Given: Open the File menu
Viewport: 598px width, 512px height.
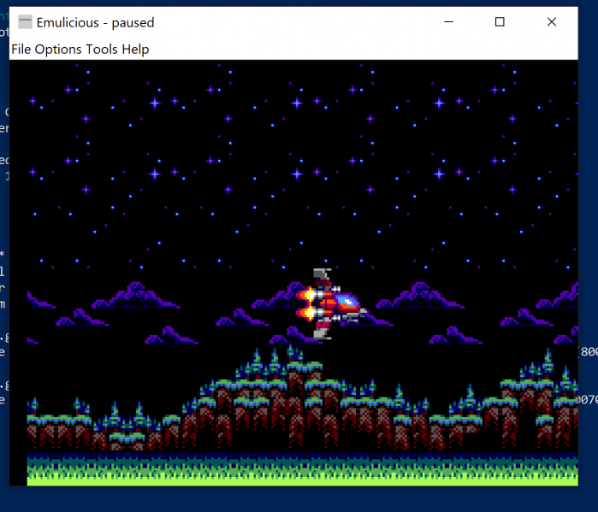Looking at the screenshot, I should coord(21,49).
